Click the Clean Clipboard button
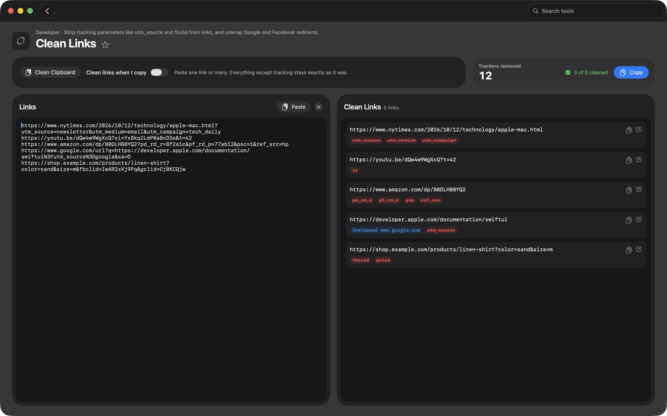 50,72
